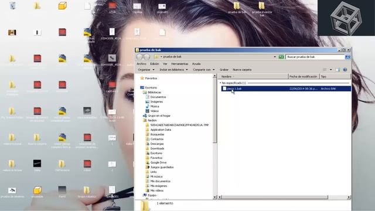375x211 pixels.
Task: Open the address bar history dropdown arrow
Action: click(275, 57)
